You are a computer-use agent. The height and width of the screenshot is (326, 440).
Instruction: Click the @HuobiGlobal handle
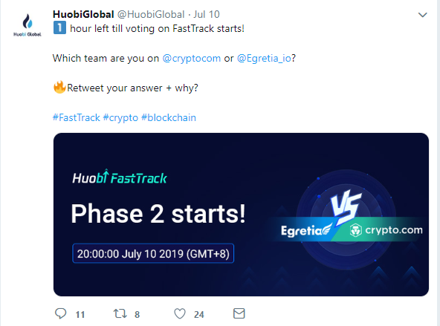(151, 14)
